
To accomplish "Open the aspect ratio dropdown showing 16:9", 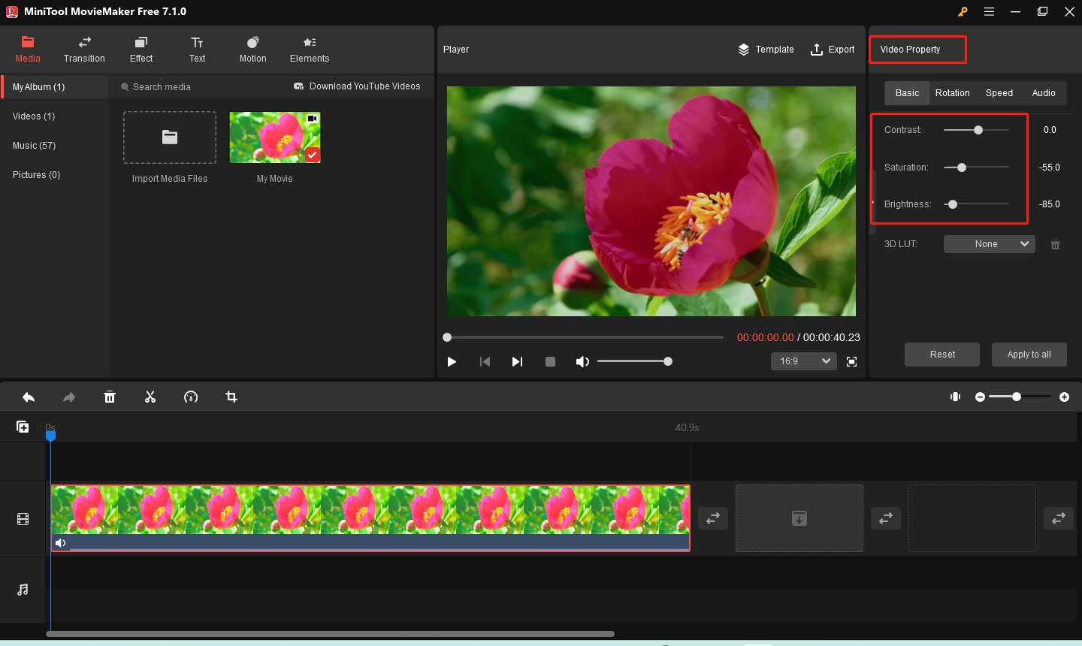I will 803,361.
